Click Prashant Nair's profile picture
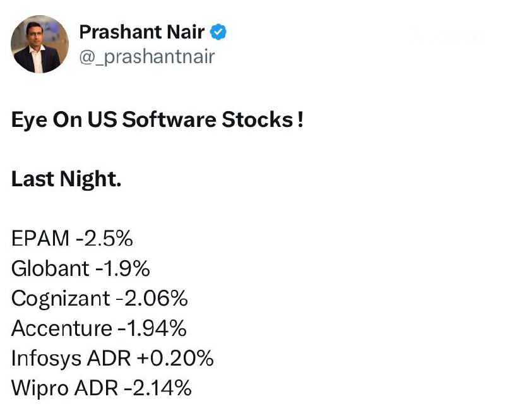Viewport: 505px width, 418px height. click(40, 44)
